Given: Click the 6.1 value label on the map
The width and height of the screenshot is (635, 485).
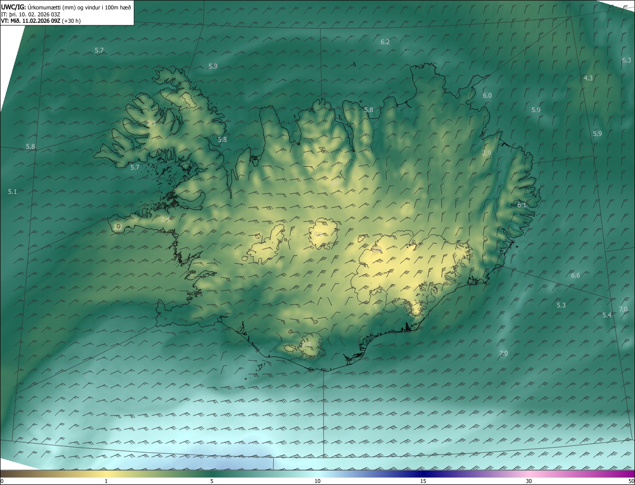Looking at the screenshot, I should click(x=522, y=205).
